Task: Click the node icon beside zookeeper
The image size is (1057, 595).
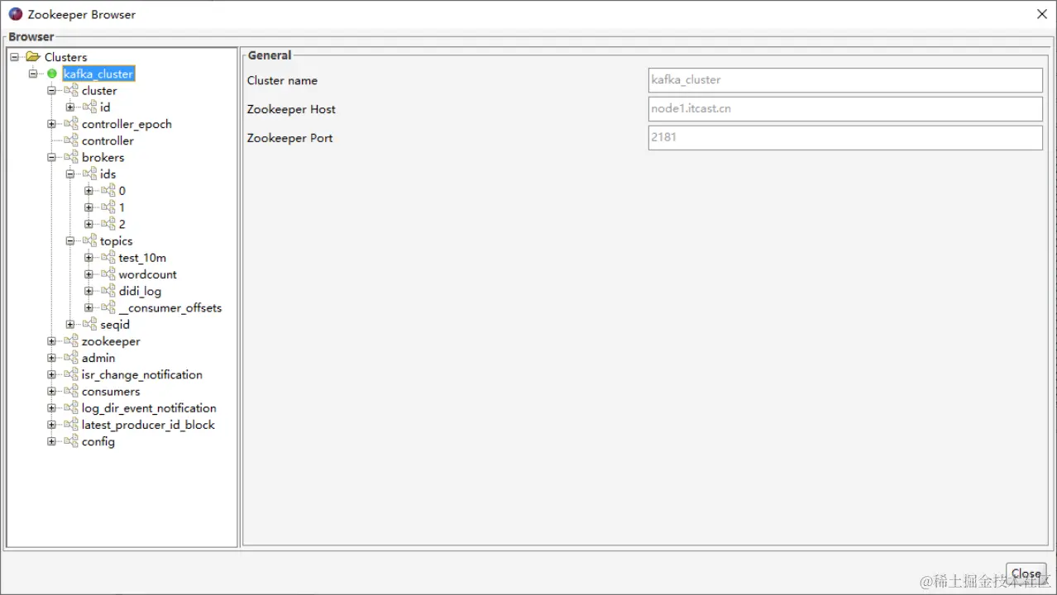Action: (x=71, y=341)
